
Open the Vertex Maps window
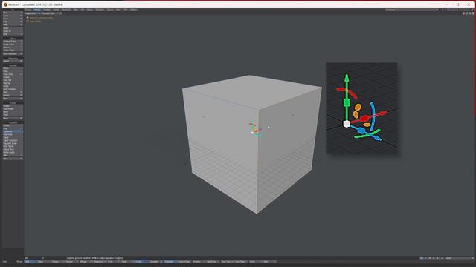(13, 50)
